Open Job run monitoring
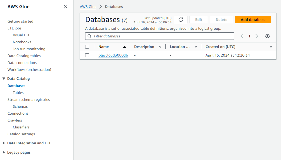Image resolution: width=296 pixels, height=160 pixels. pos(29,49)
